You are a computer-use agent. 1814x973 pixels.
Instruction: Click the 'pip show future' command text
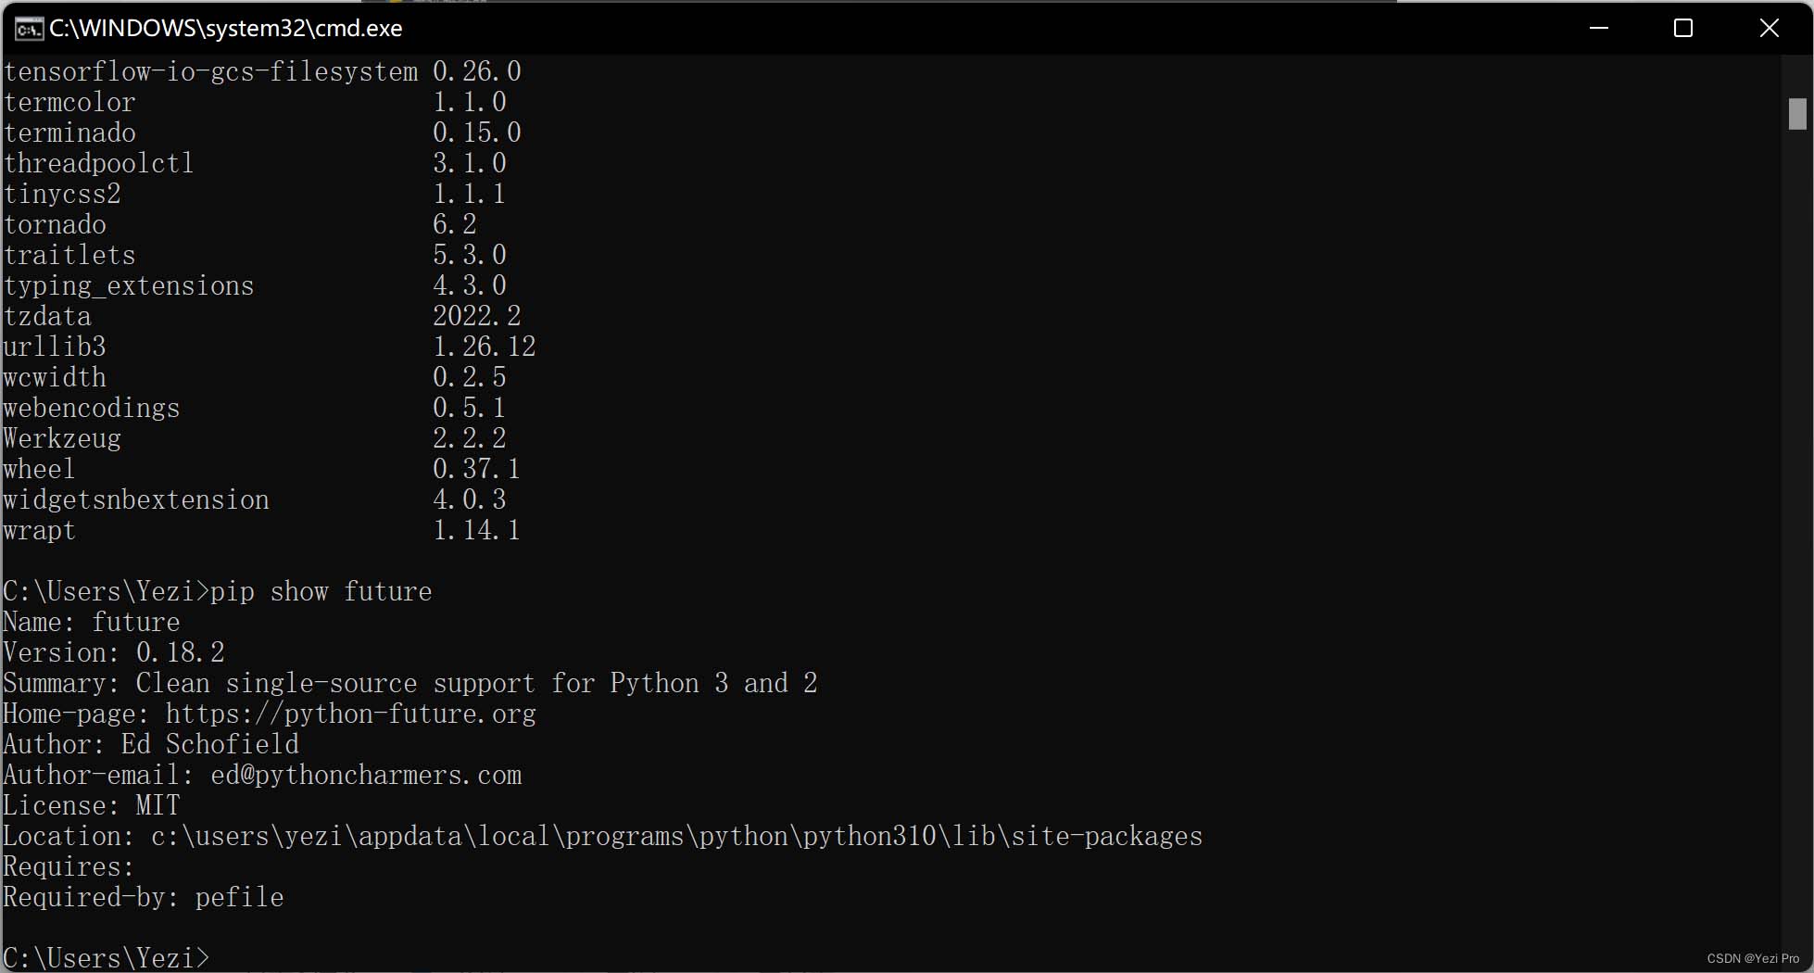321,592
